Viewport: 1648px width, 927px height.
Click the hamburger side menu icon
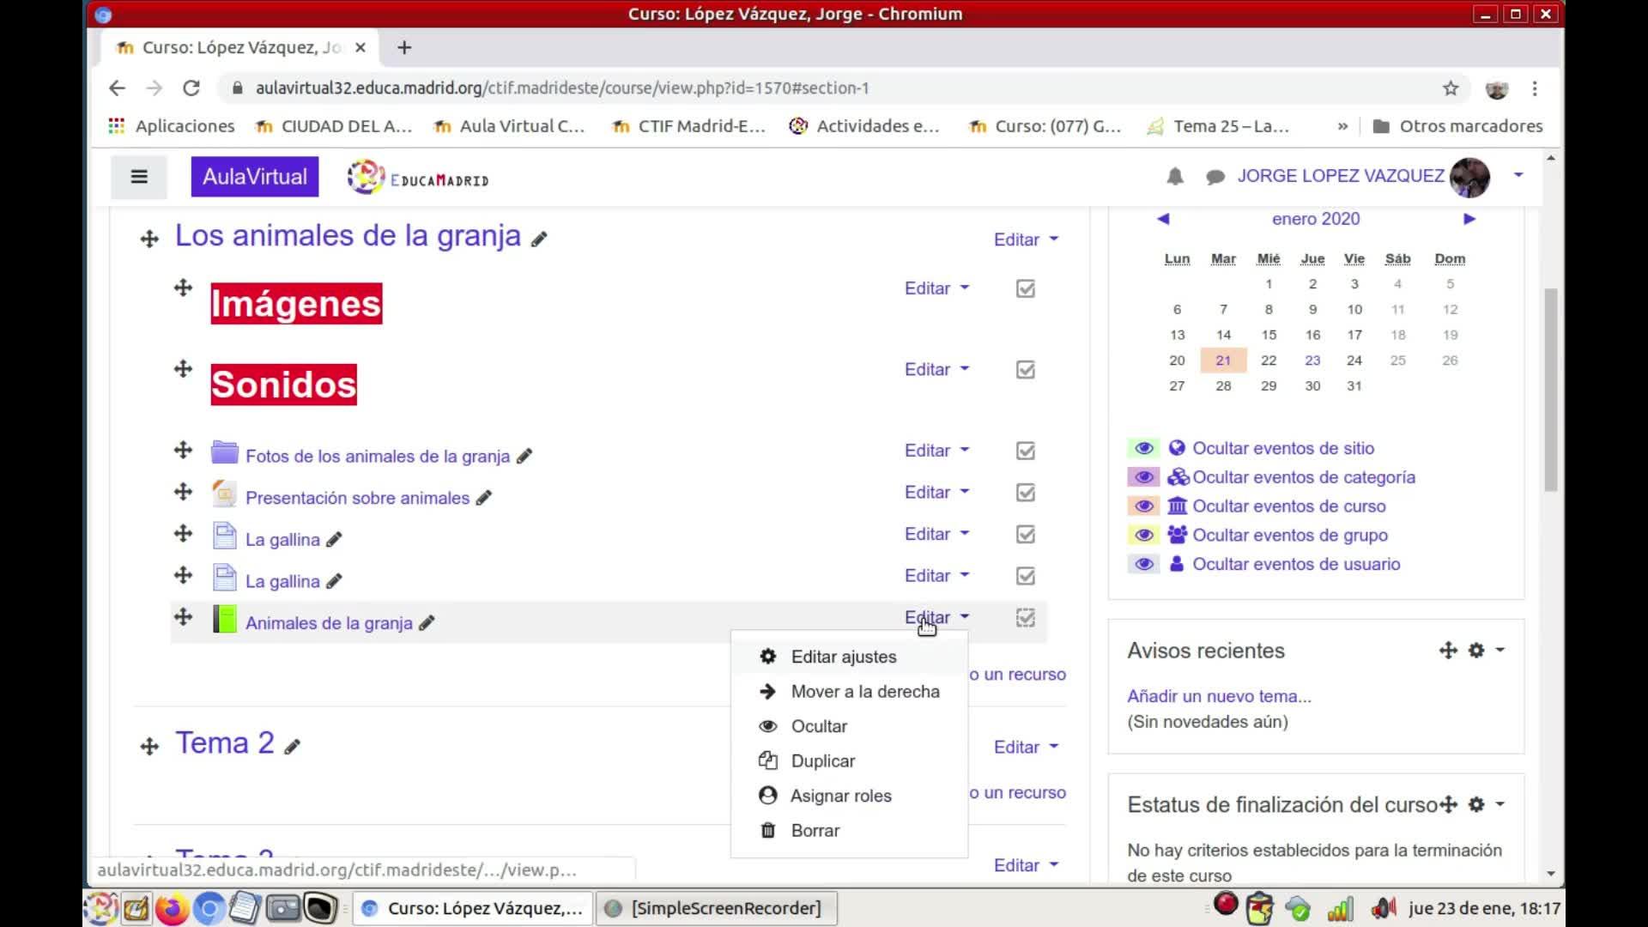click(x=139, y=177)
